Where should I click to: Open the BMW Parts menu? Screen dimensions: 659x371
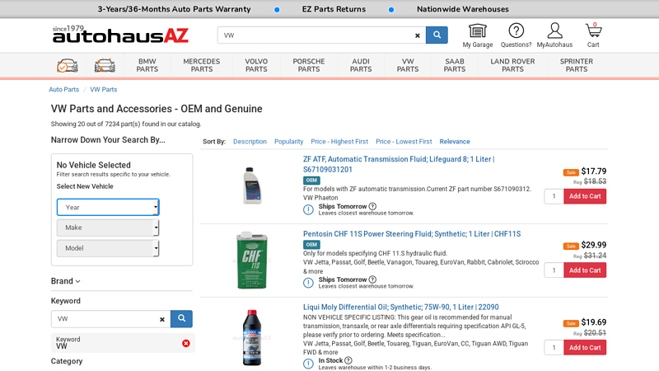147,65
